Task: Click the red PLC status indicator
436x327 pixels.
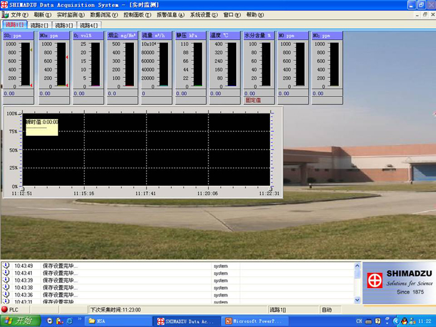Action: (x=4, y=310)
